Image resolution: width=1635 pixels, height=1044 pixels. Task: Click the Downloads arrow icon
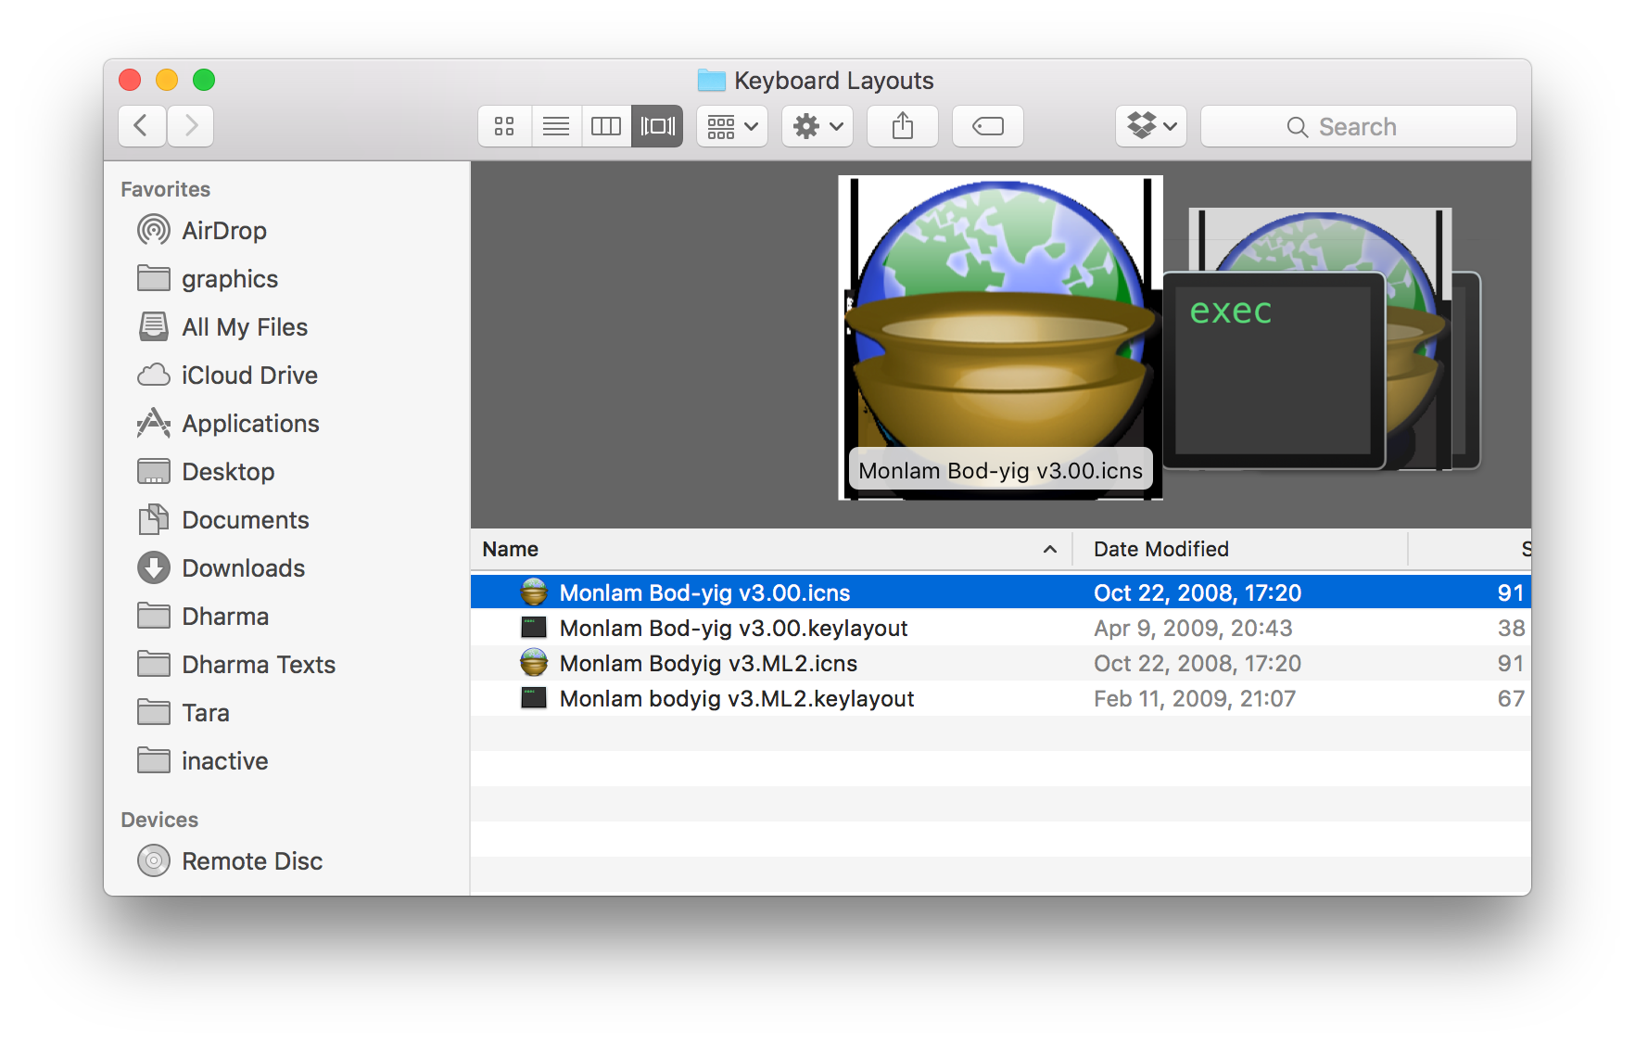click(154, 567)
